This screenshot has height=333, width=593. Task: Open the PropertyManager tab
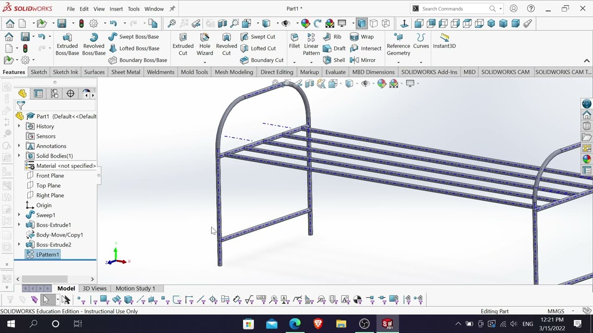point(38,94)
